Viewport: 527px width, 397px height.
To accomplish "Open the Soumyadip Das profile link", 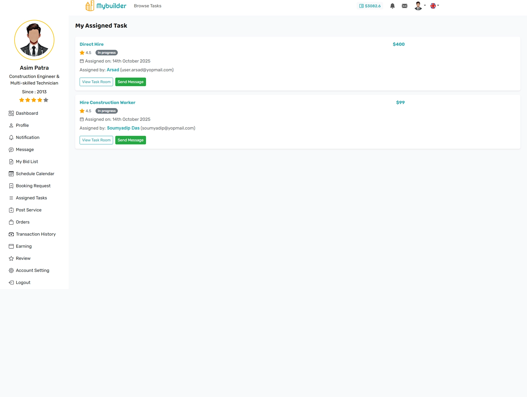I will click(123, 128).
